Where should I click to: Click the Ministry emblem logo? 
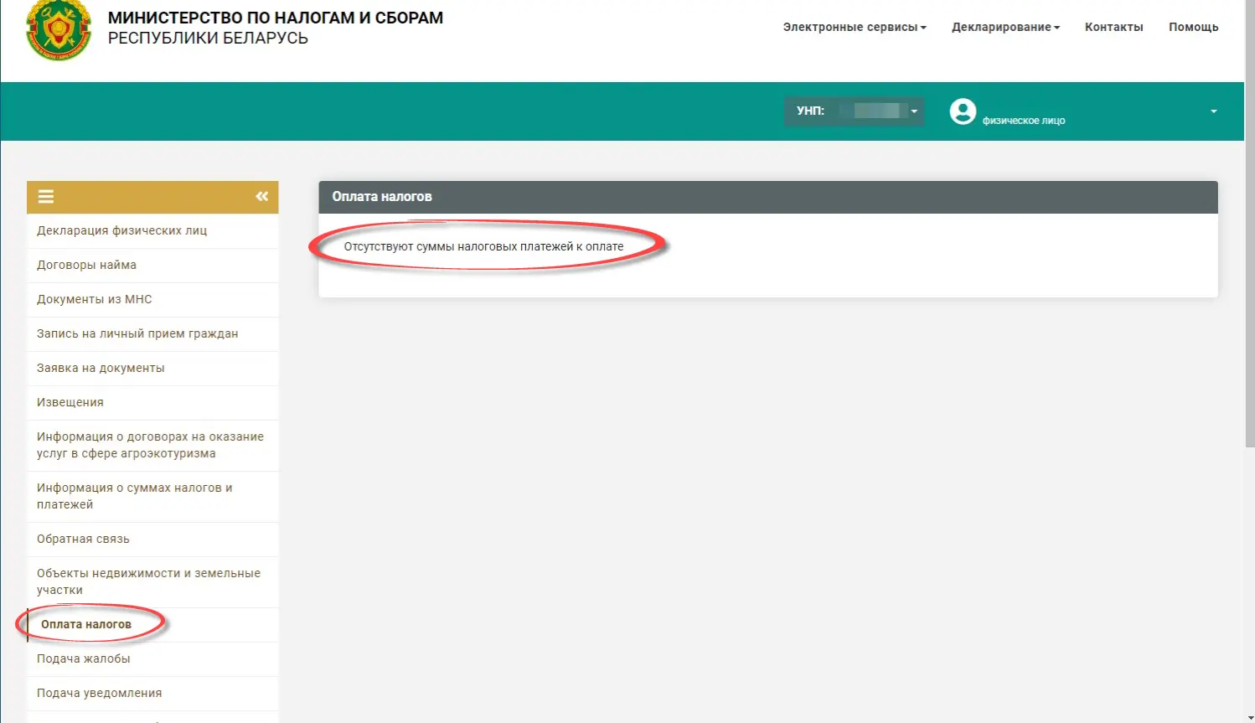pyautogui.click(x=59, y=30)
